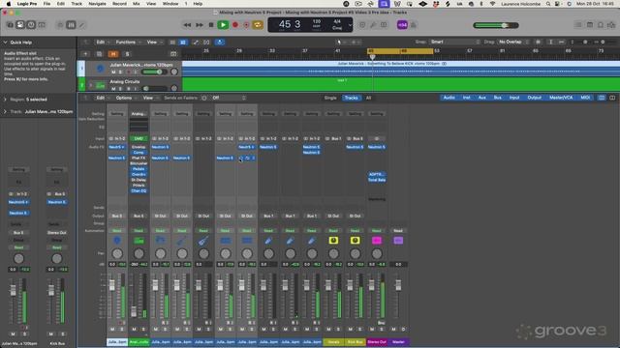Click the Stop button in the transport
Screen dimensions: 620x348
pyautogui.click(x=211, y=25)
